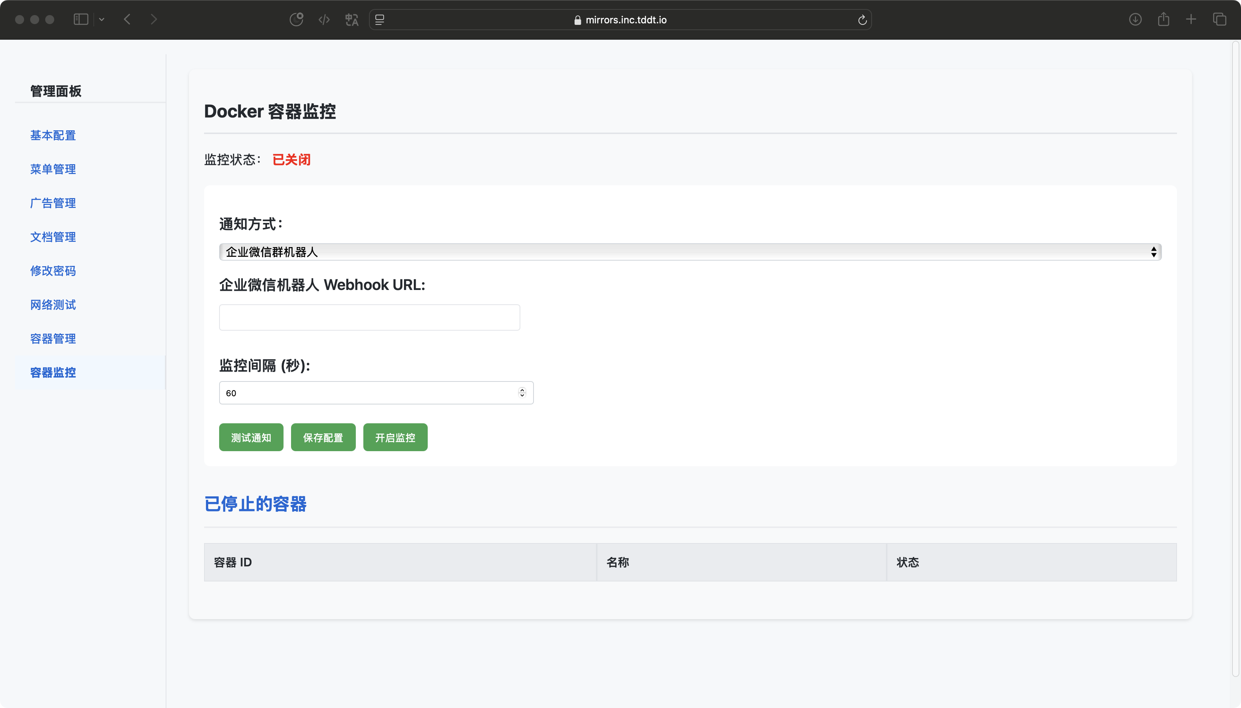Viewport: 1241px width, 708px height.
Task: Click the 已停止的容器 heading
Action: point(256,504)
